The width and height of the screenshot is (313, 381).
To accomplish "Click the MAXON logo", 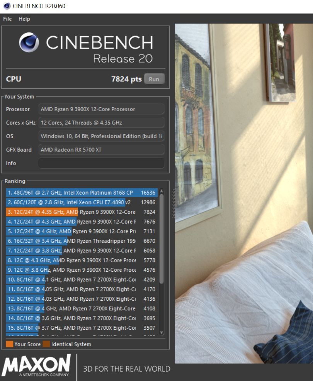I will (36, 366).
